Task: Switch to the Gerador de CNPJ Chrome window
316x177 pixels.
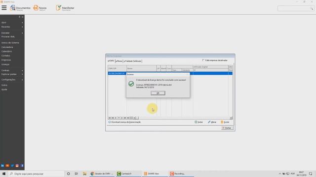Action: click(x=102, y=174)
